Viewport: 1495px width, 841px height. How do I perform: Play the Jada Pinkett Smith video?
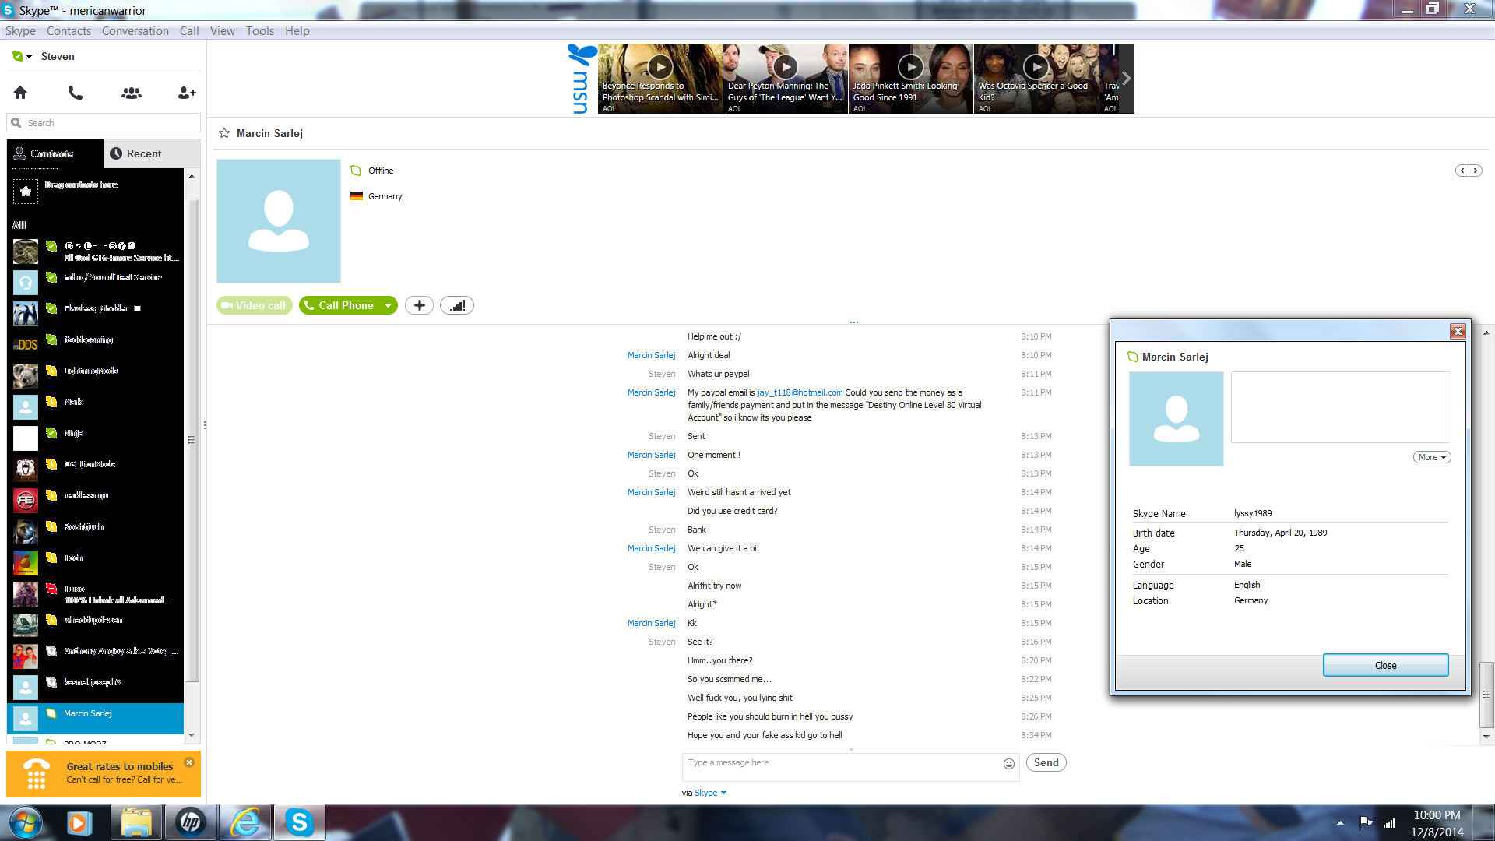911,67
